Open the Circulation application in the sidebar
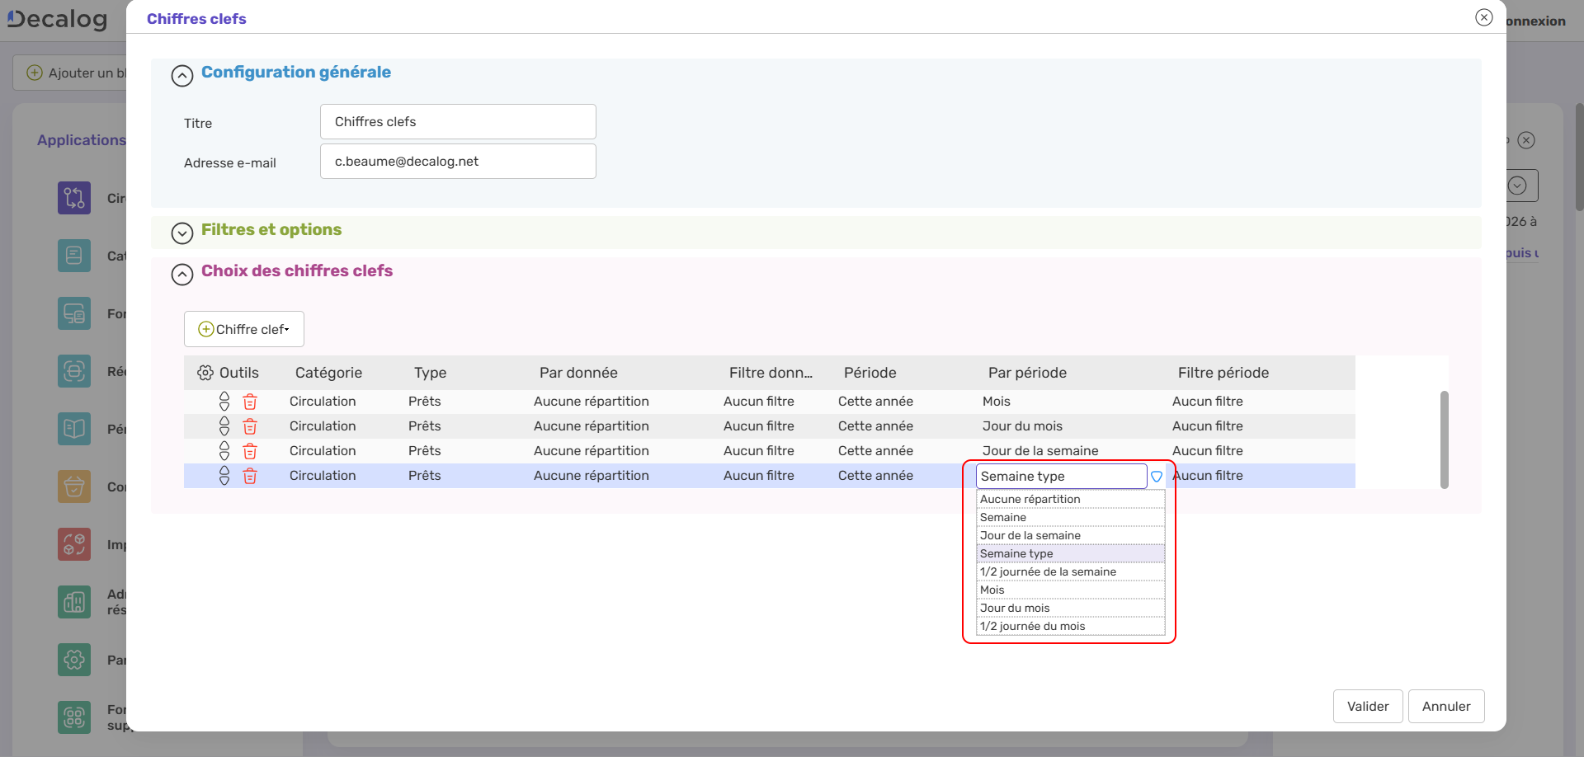 pyautogui.click(x=73, y=198)
